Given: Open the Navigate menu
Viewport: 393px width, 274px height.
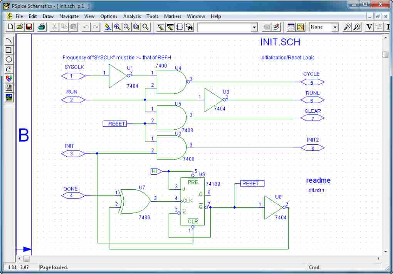Looking at the screenshot, I should coord(69,16).
